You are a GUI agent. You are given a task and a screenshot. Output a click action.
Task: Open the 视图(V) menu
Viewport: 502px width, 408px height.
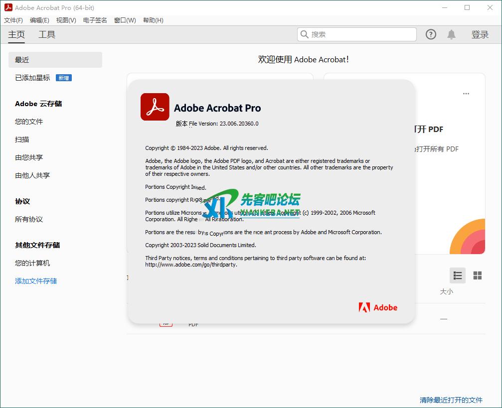[x=66, y=20]
